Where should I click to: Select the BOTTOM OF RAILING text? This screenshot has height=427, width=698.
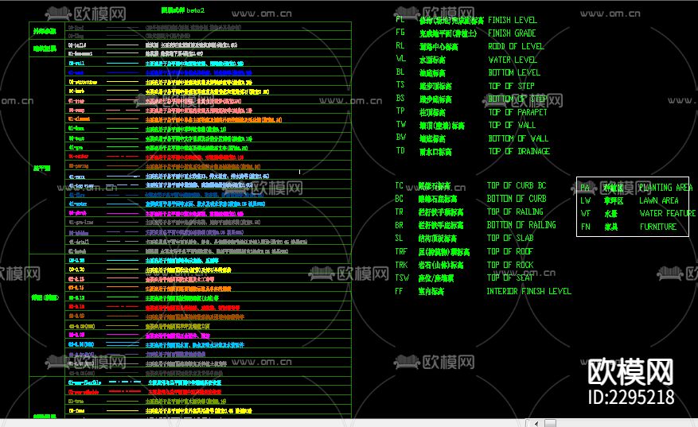[x=521, y=224]
